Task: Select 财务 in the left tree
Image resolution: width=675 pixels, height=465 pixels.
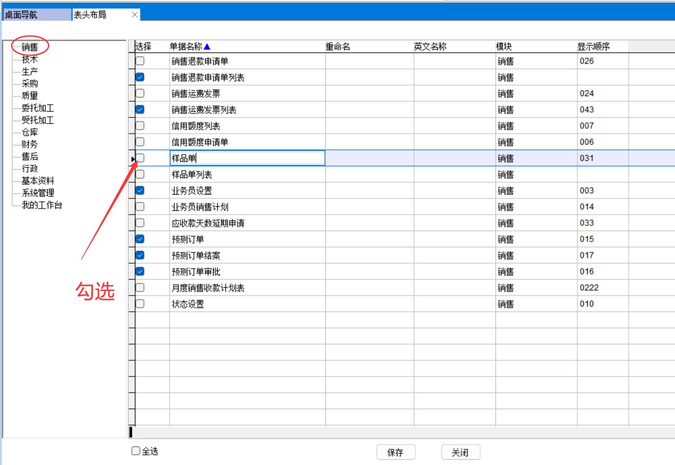Action: (x=30, y=144)
